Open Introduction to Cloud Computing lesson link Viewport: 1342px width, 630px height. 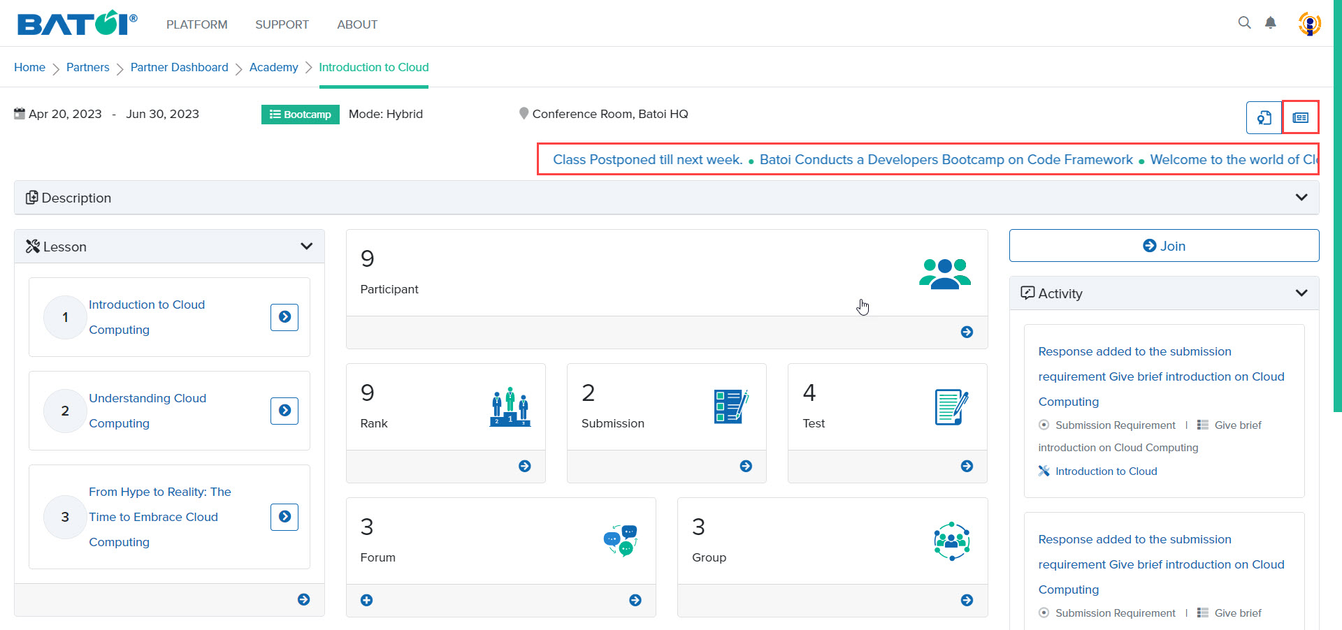[147, 317]
